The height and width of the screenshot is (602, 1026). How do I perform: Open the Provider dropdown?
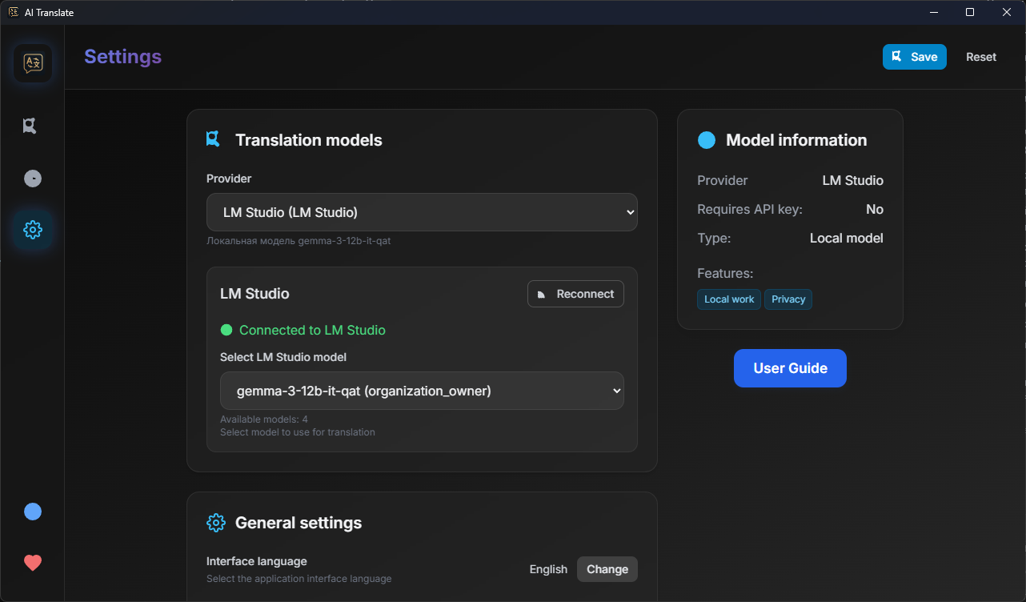click(x=422, y=212)
